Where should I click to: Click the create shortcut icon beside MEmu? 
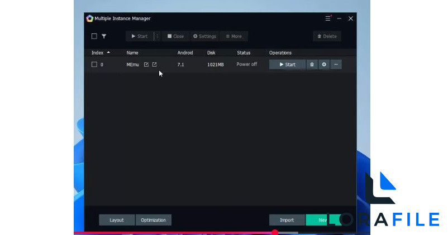pos(155,65)
